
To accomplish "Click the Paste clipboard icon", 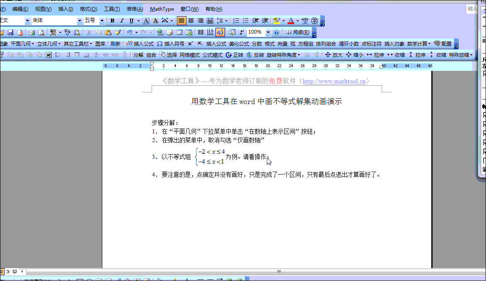I will (x=108, y=32).
